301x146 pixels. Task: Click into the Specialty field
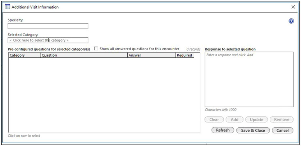48,26
